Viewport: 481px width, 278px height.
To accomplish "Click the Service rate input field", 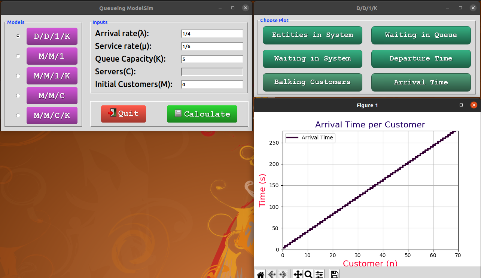I will coord(212,46).
